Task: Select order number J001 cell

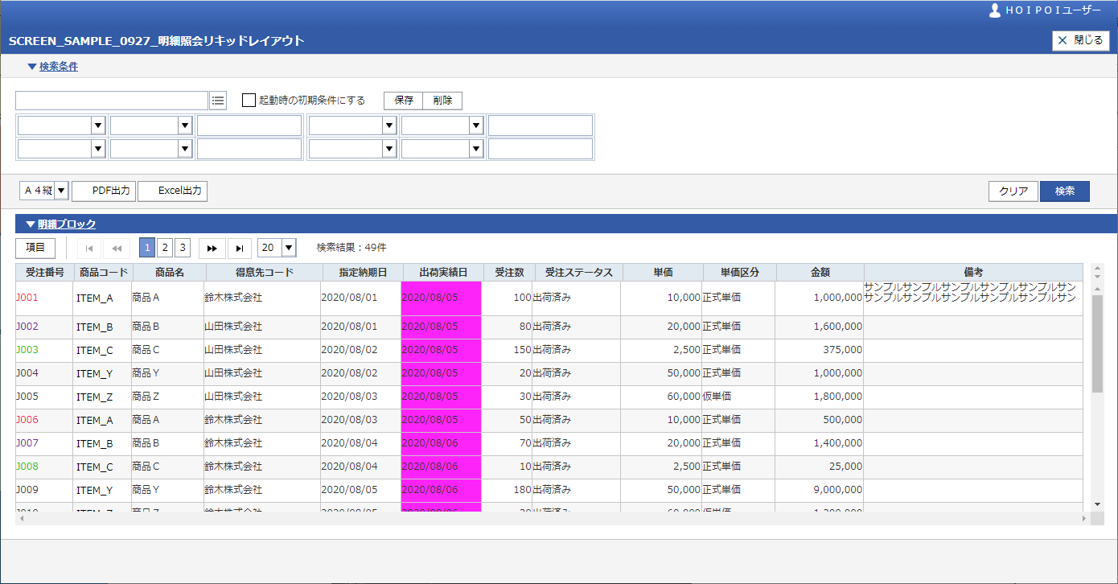Action: [44, 298]
